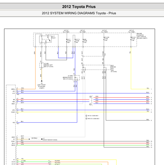
Task: Click the IGCT FUSE 30A label
Action: 69,41
